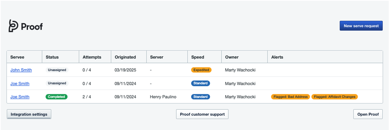This screenshot has height=130, width=391.
Task: Open the completed Joe Smith servee link
Action: click(x=20, y=97)
